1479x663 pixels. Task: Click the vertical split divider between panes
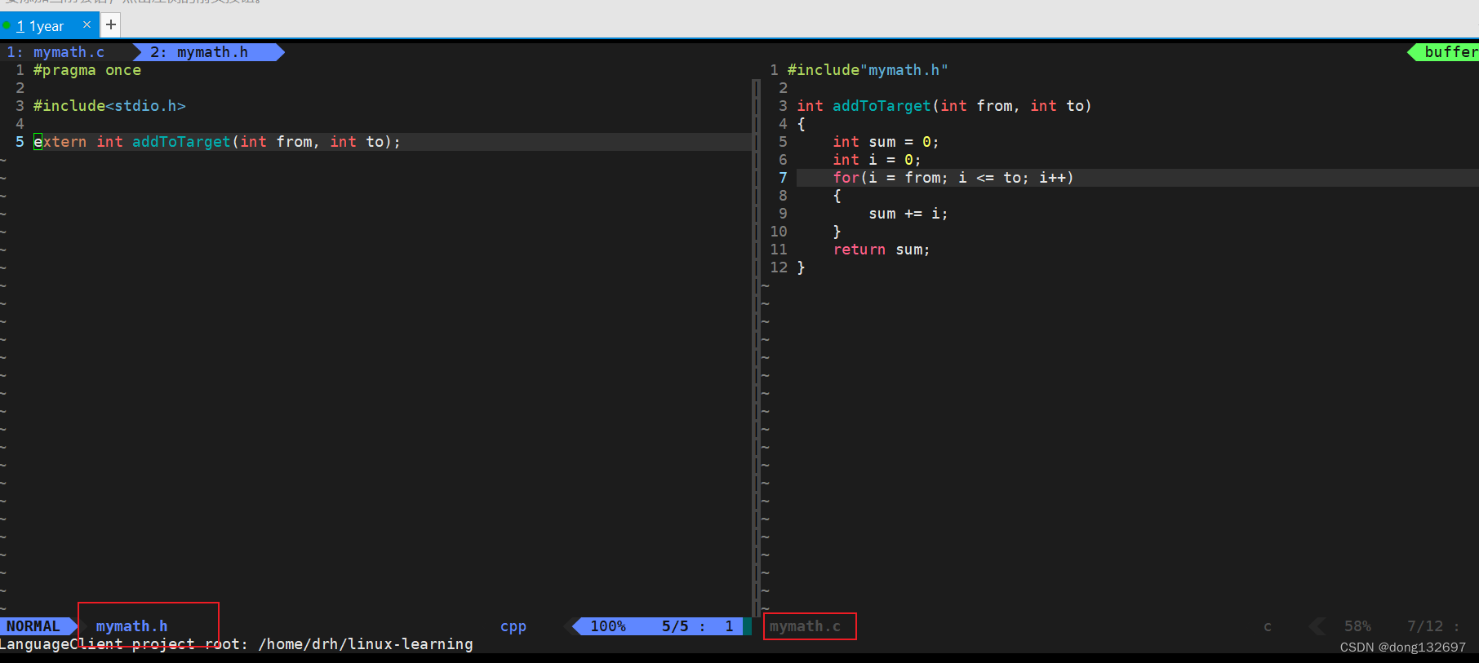(x=755, y=347)
